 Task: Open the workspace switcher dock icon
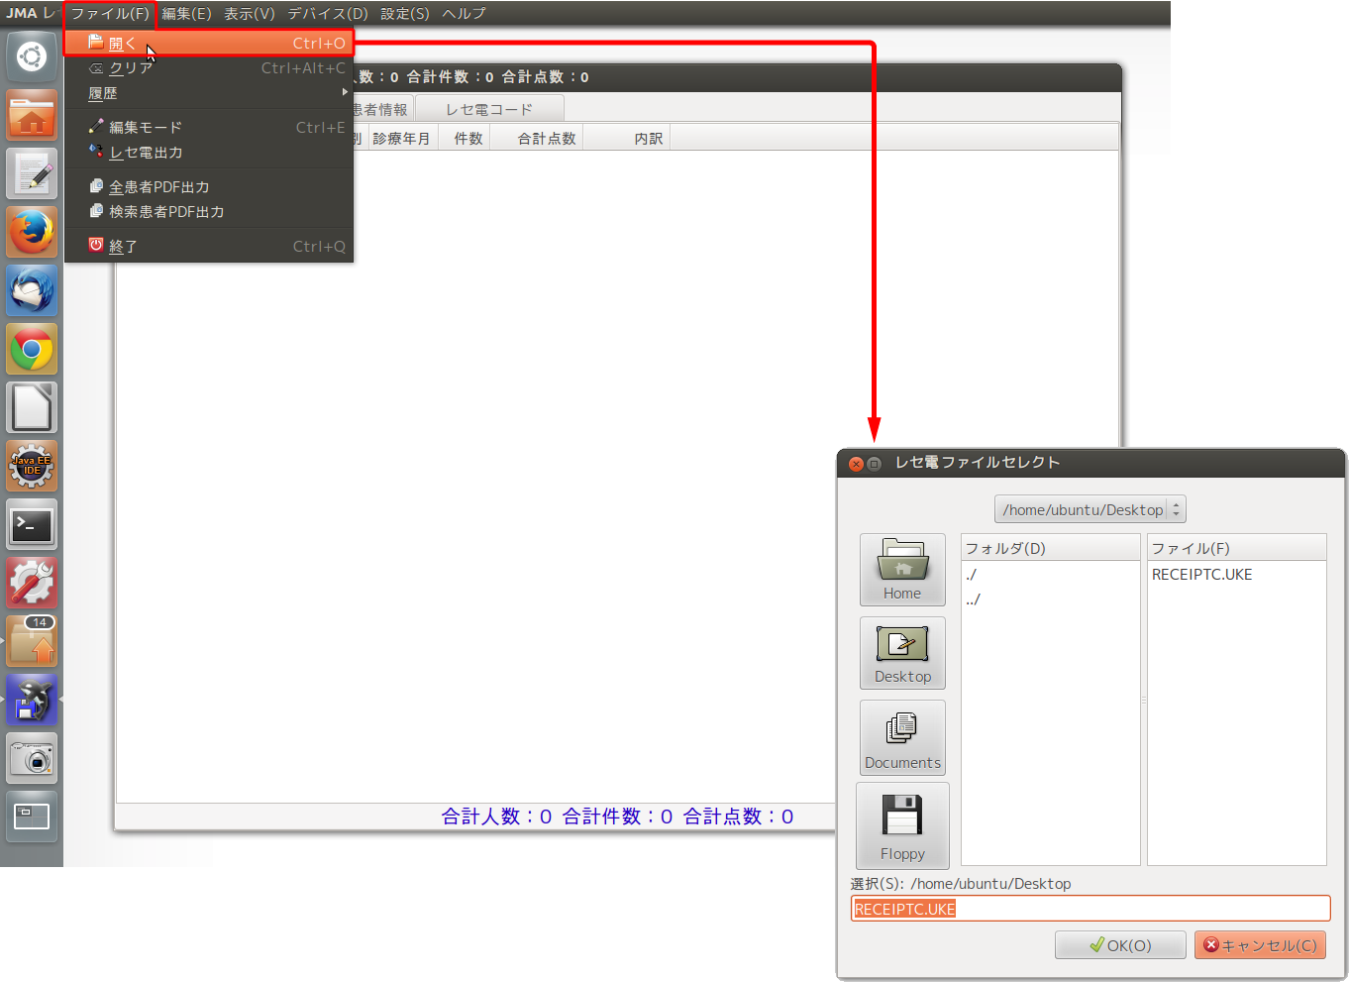[x=32, y=817]
